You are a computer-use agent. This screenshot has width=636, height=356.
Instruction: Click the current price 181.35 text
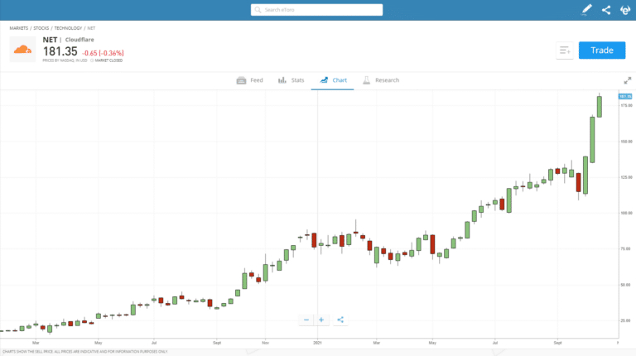60,51
